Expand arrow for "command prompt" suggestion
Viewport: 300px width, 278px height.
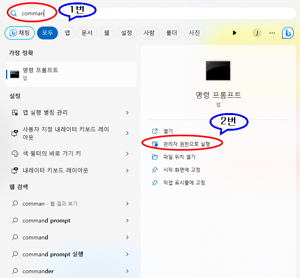pyautogui.click(x=127, y=220)
